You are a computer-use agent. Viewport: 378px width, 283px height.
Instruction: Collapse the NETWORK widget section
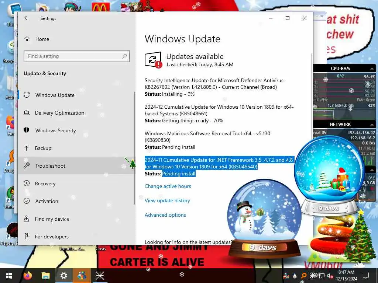tap(372, 125)
